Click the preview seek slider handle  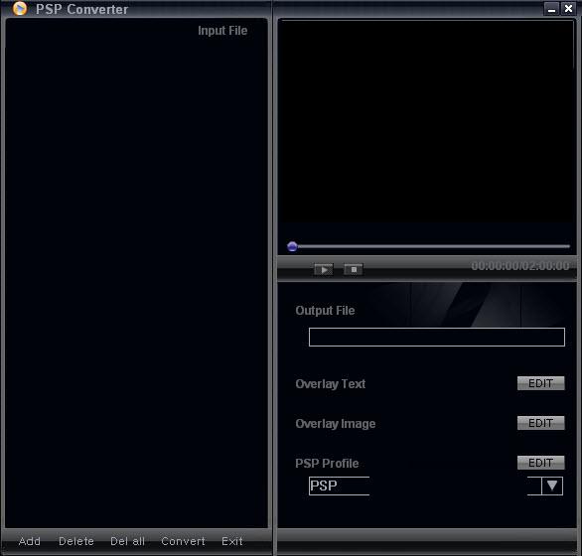click(x=292, y=246)
